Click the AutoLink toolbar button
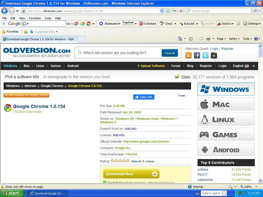 tap(187, 24)
